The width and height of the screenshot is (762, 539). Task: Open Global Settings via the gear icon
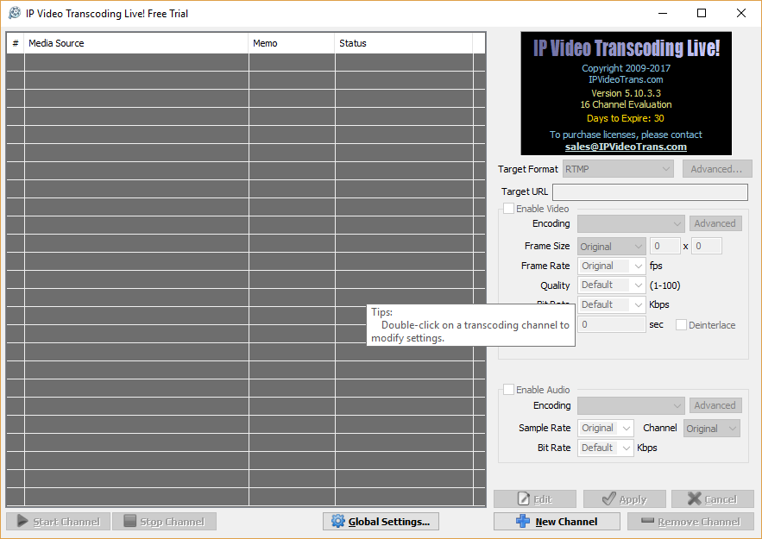338,521
